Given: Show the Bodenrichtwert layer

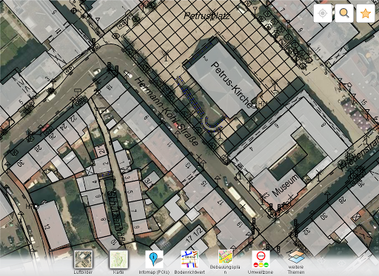Looking at the screenshot, I should click(189, 259).
